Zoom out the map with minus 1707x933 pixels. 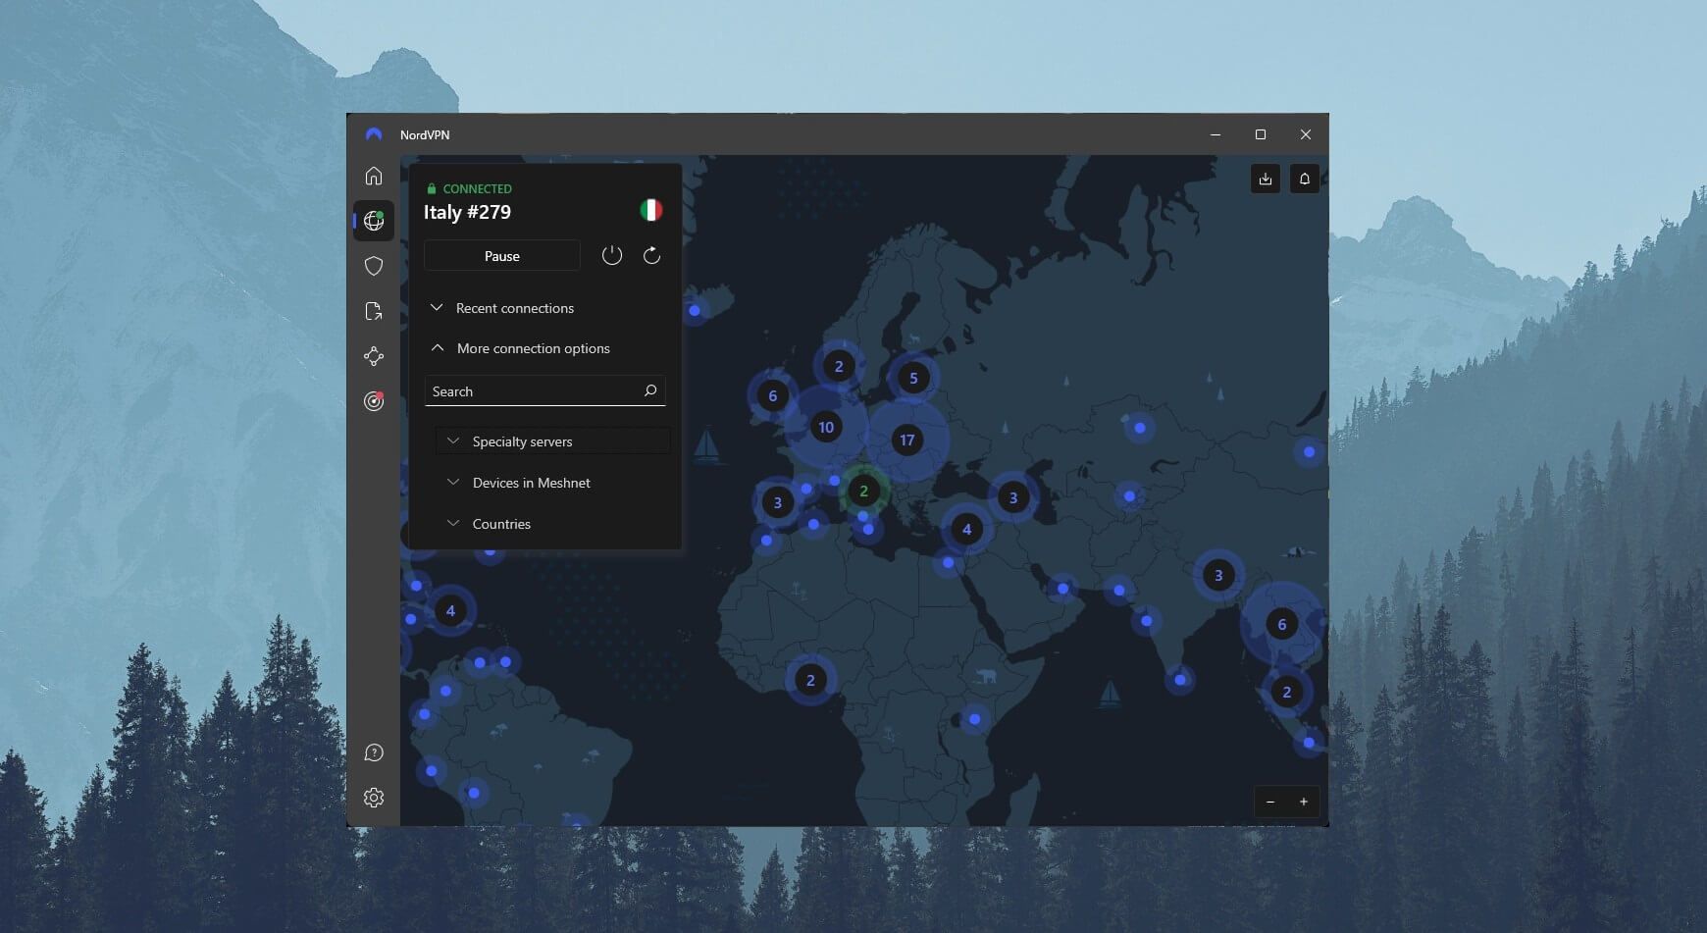coord(1270,802)
